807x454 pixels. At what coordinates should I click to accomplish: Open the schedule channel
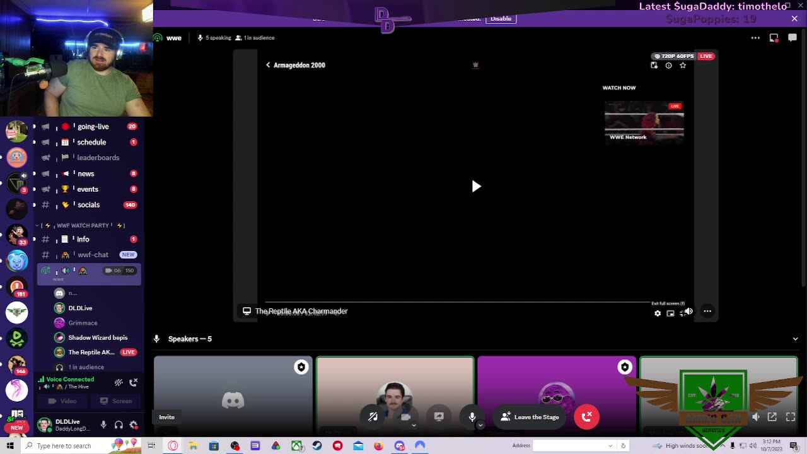[x=88, y=143]
